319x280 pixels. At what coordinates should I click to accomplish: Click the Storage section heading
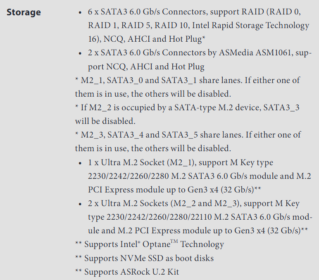tap(24, 12)
